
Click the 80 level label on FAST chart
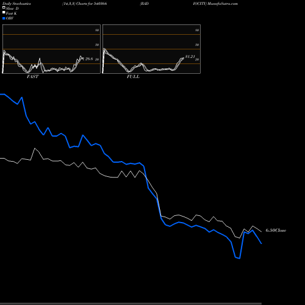point(97,30)
